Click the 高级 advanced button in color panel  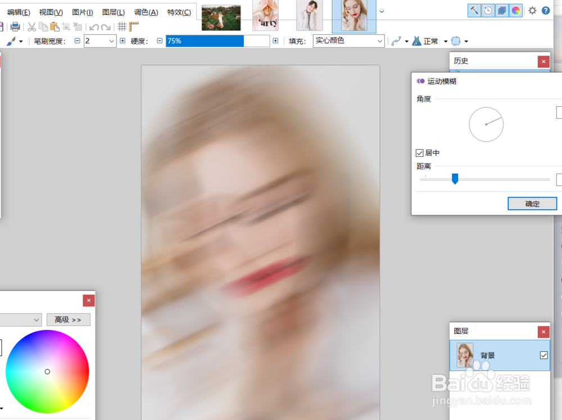click(x=68, y=319)
